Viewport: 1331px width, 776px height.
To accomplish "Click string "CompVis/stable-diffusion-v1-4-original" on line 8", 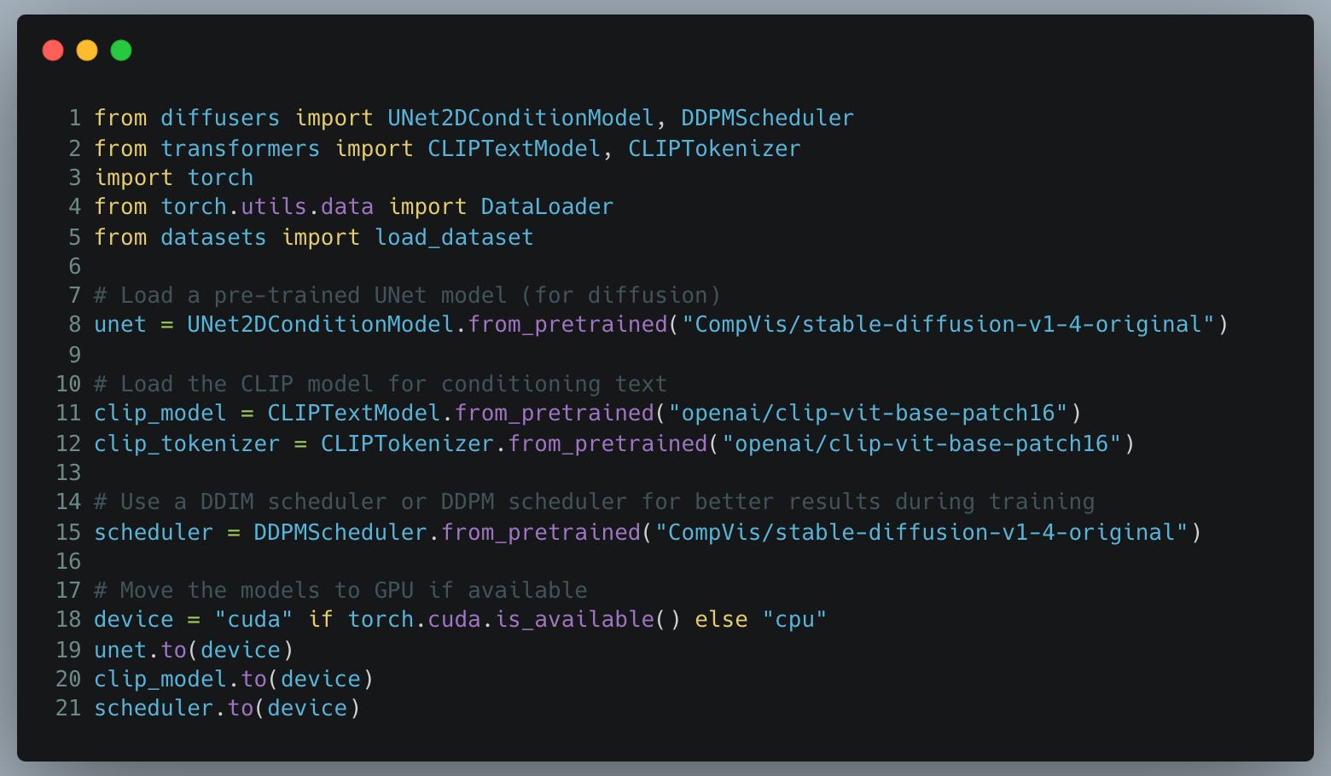I will [x=948, y=324].
